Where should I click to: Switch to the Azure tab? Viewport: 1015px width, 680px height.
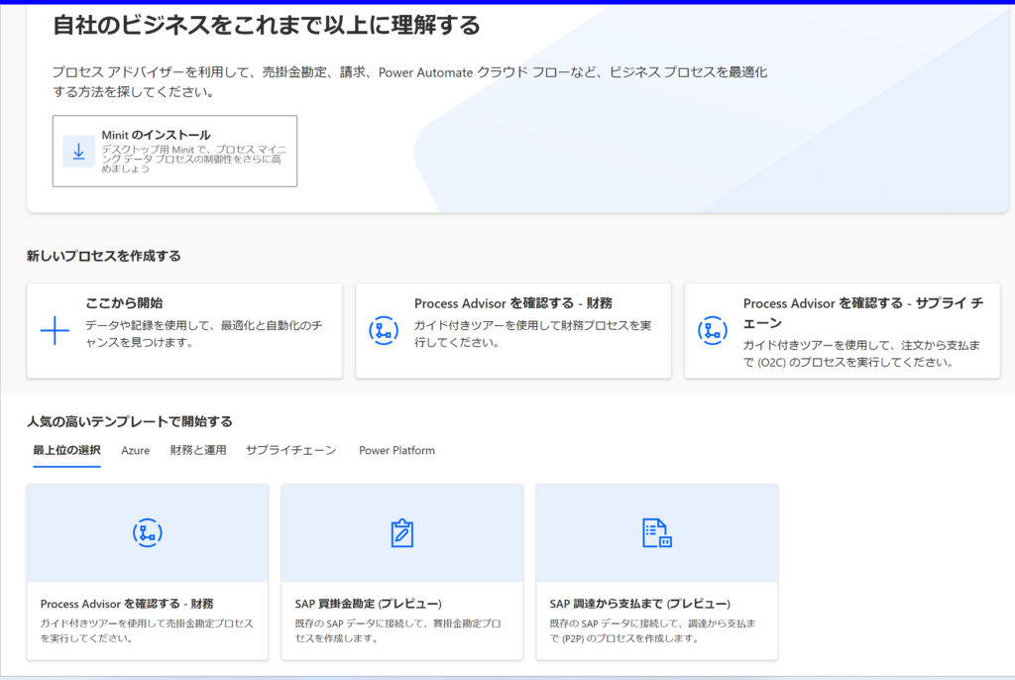click(x=135, y=450)
